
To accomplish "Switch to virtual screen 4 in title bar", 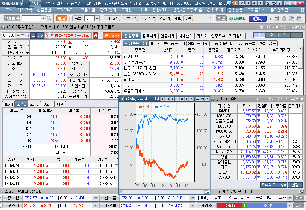I will pyautogui.click(x=254, y=3).
